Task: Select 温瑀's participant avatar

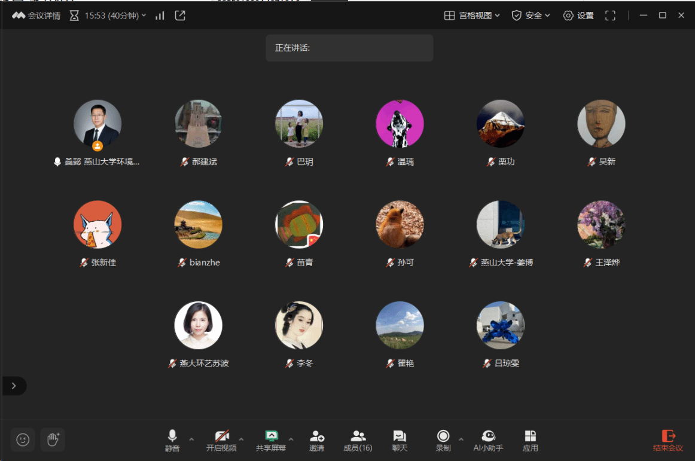Action: [x=400, y=124]
